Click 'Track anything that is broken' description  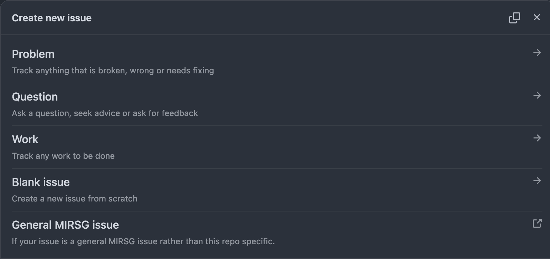(x=113, y=71)
